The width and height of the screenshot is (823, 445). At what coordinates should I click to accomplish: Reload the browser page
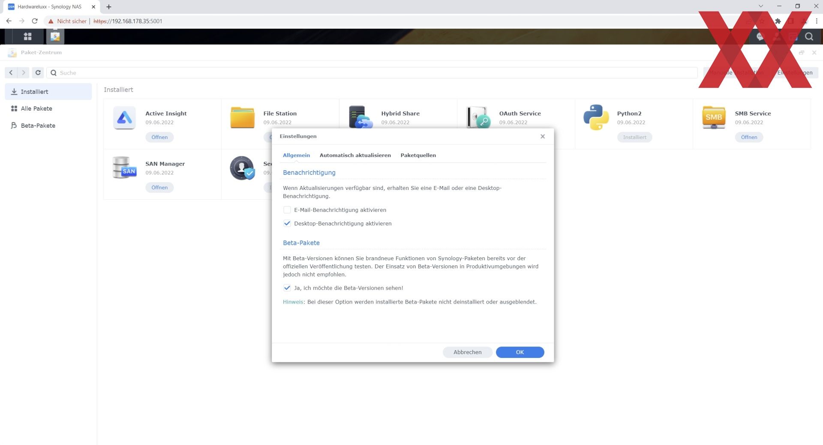click(x=35, y=21)
